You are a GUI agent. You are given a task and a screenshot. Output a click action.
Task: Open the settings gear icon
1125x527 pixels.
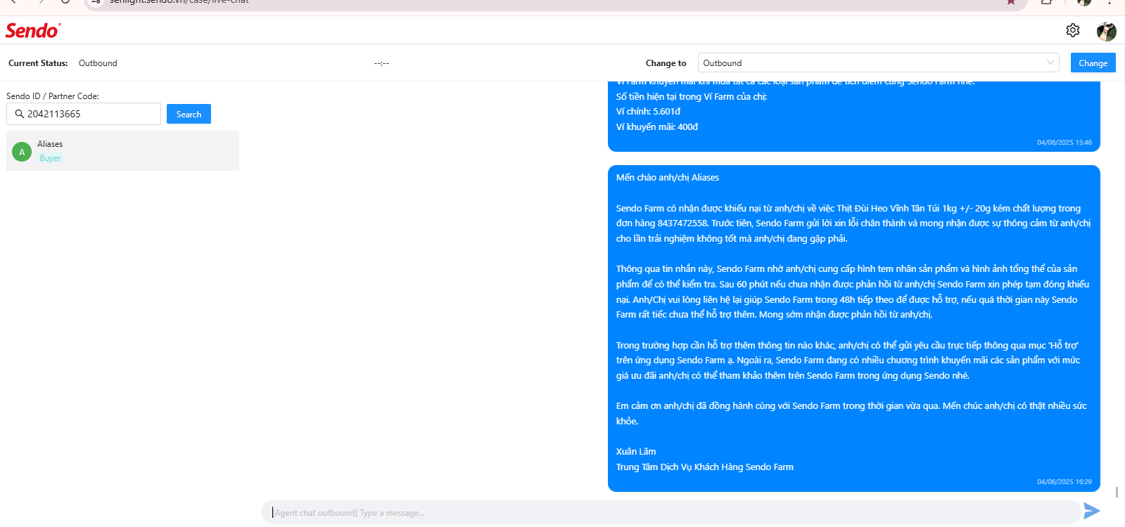[x=1072, y=30]
